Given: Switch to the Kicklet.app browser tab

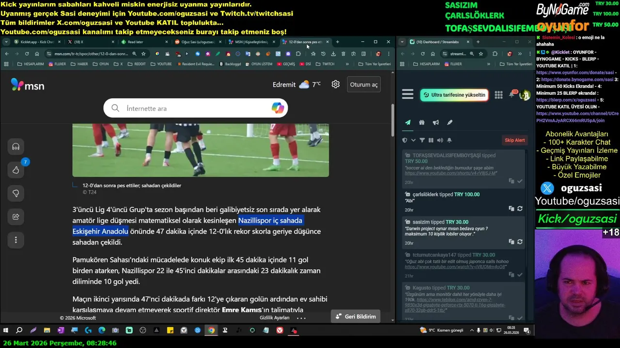Looking at the screenshot, I should point(36,42).
